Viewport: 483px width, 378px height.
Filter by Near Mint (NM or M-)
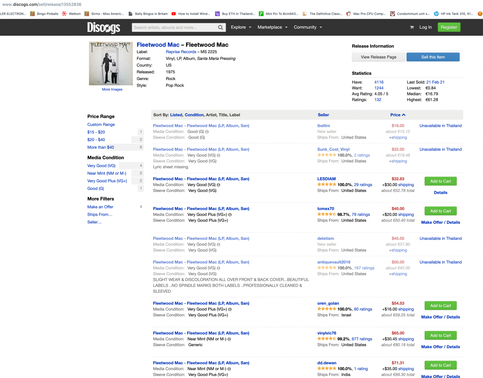coord(107,173)
